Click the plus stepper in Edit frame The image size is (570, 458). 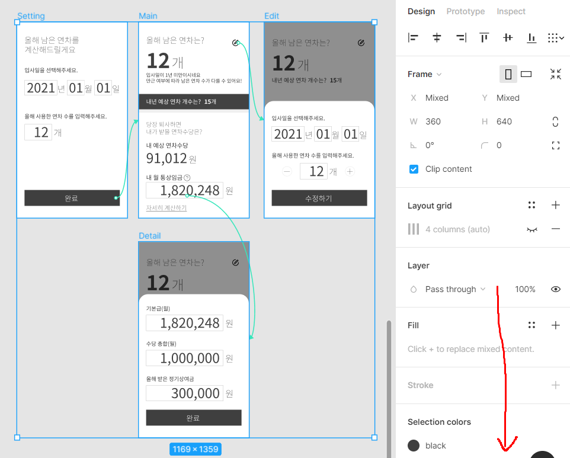[350, 171]
